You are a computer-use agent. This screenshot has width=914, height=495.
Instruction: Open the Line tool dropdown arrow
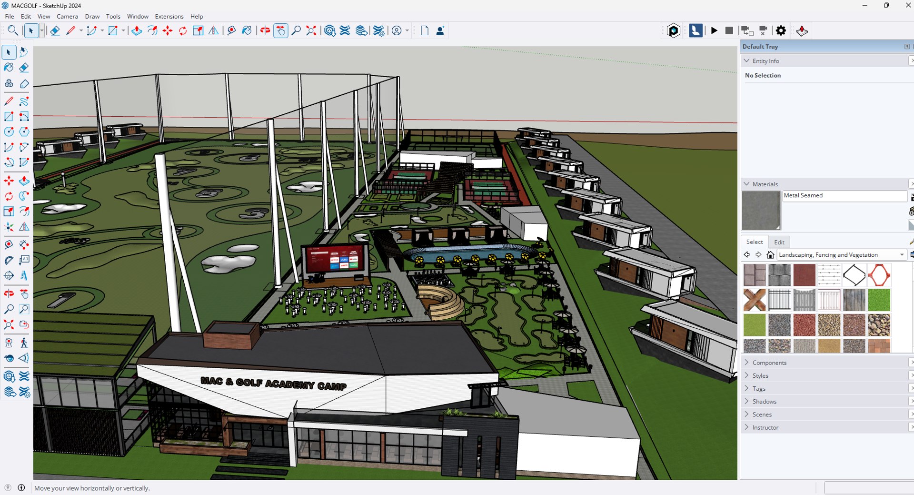pos(81,30)
